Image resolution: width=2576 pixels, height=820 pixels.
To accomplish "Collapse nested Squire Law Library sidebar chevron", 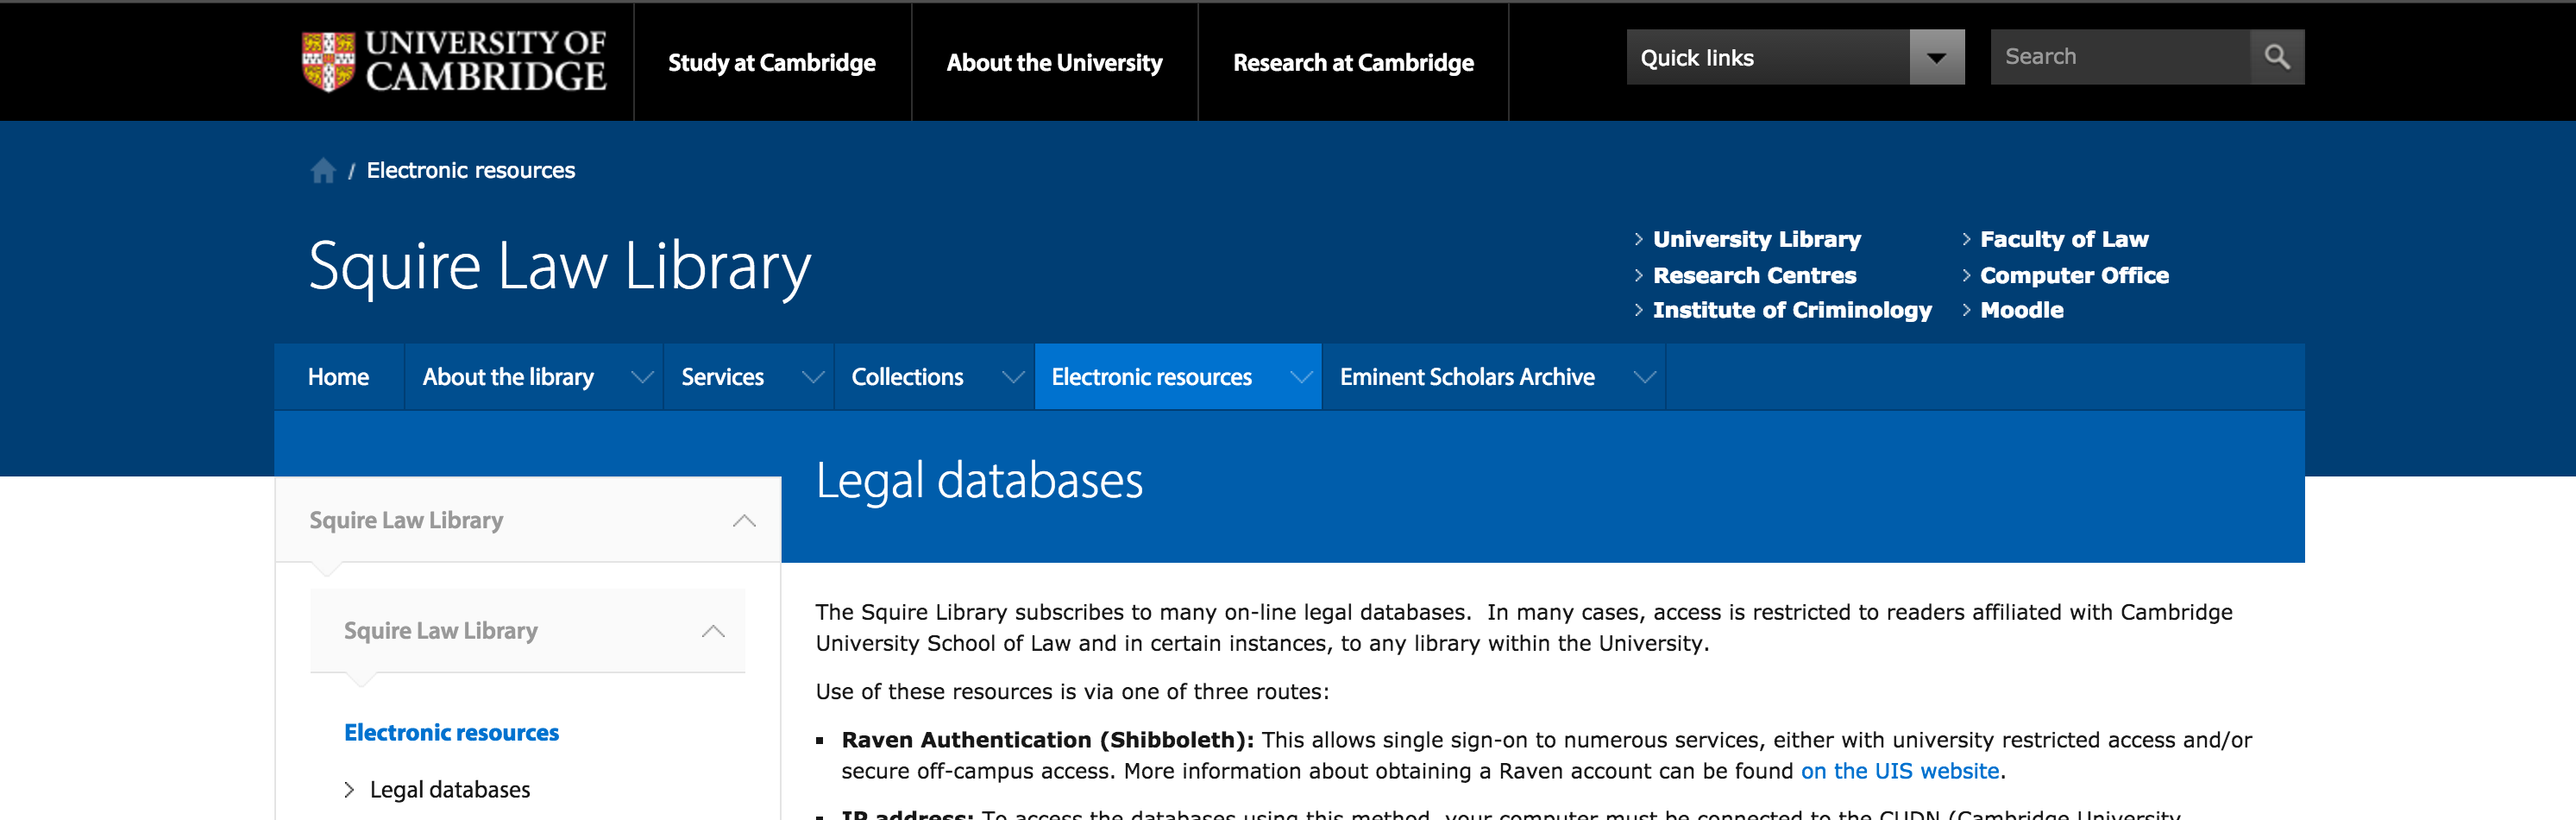I will pos(713,631).
